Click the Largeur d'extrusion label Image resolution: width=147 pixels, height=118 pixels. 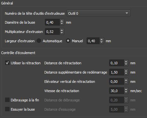point(20,41)
